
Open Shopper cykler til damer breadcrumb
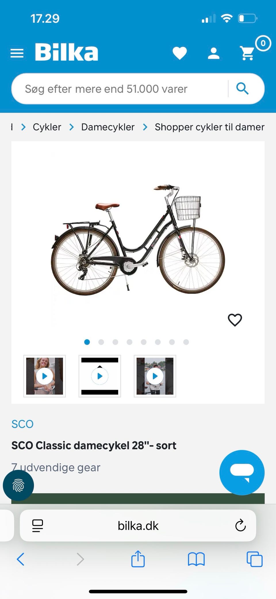(x=210, y=127)
